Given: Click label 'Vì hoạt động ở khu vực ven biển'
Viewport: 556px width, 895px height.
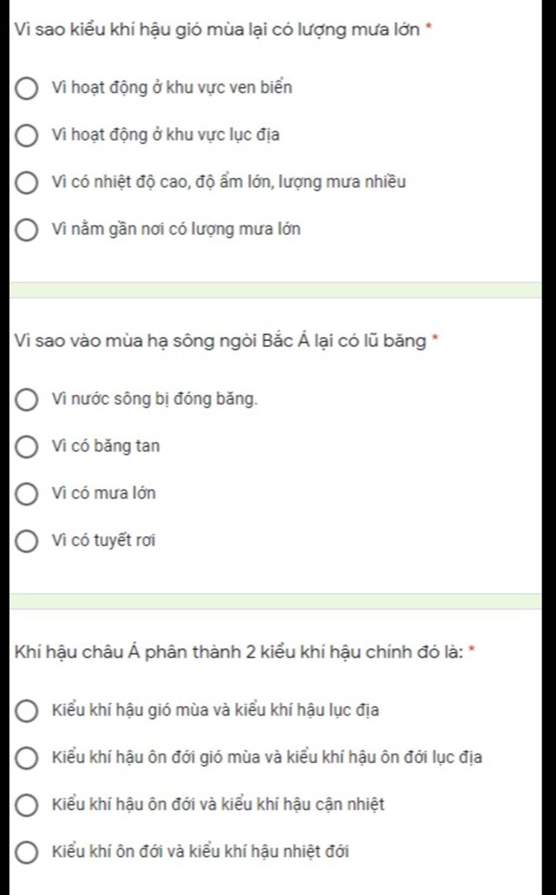Looking at the screenshot, I should point(172,87).
